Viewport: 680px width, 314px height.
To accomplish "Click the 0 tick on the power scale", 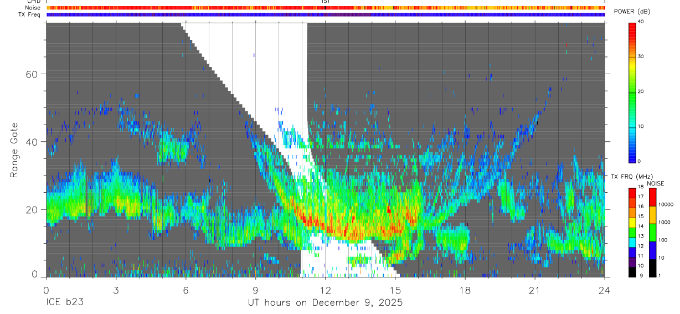I will click(x=640, y=161).
